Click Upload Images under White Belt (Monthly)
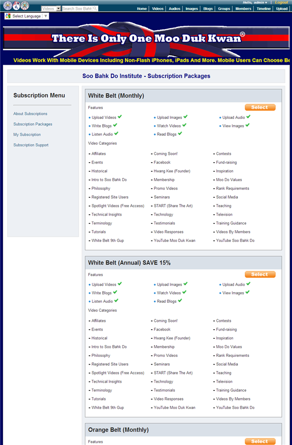Viewport: 292px width, 445px height. pos(169,117)
